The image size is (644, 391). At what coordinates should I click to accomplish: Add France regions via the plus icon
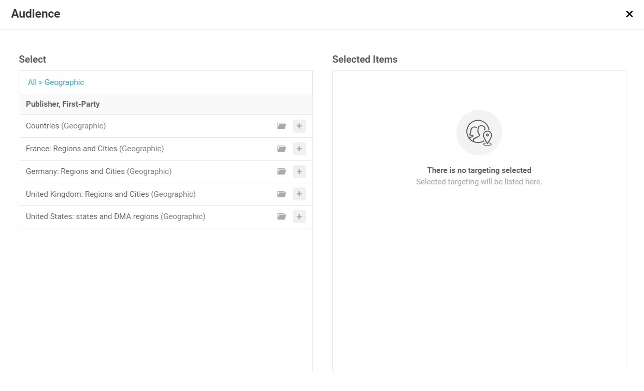pyautogui.click(x=299, y=149)
